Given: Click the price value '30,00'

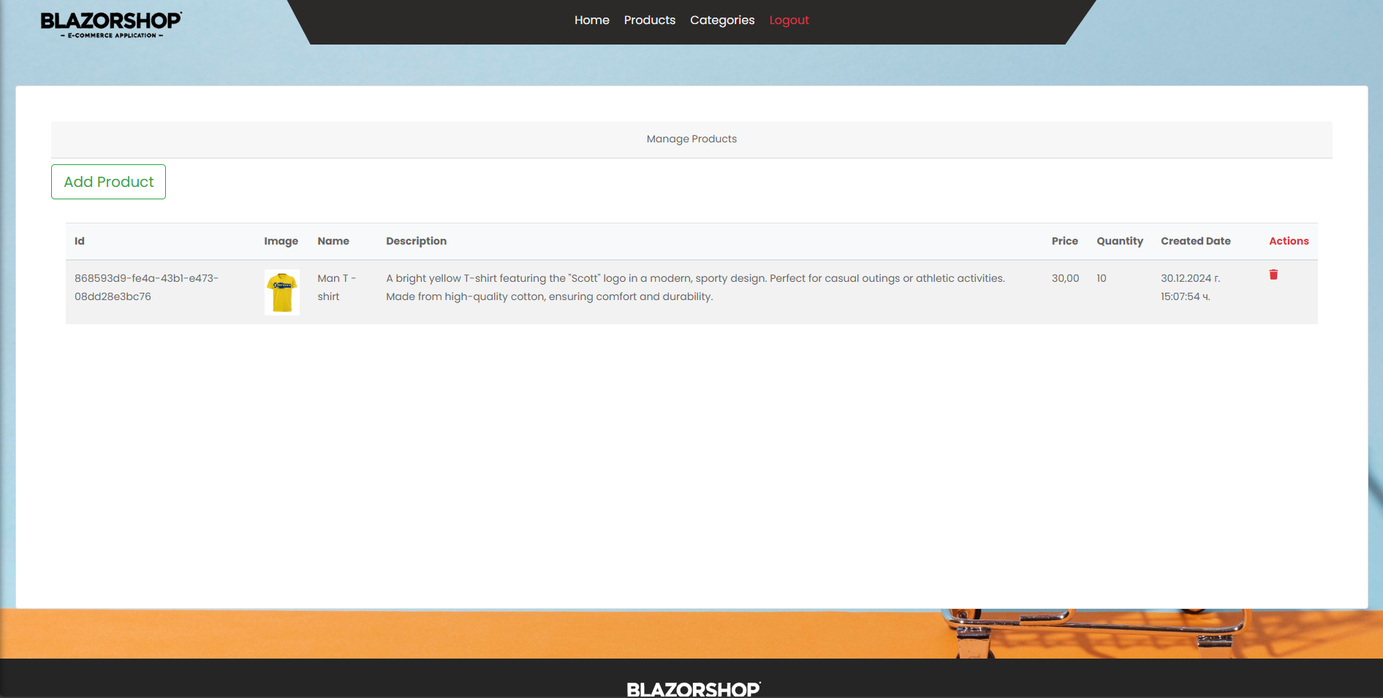Looking at the screenshot, I should 1065,278.
